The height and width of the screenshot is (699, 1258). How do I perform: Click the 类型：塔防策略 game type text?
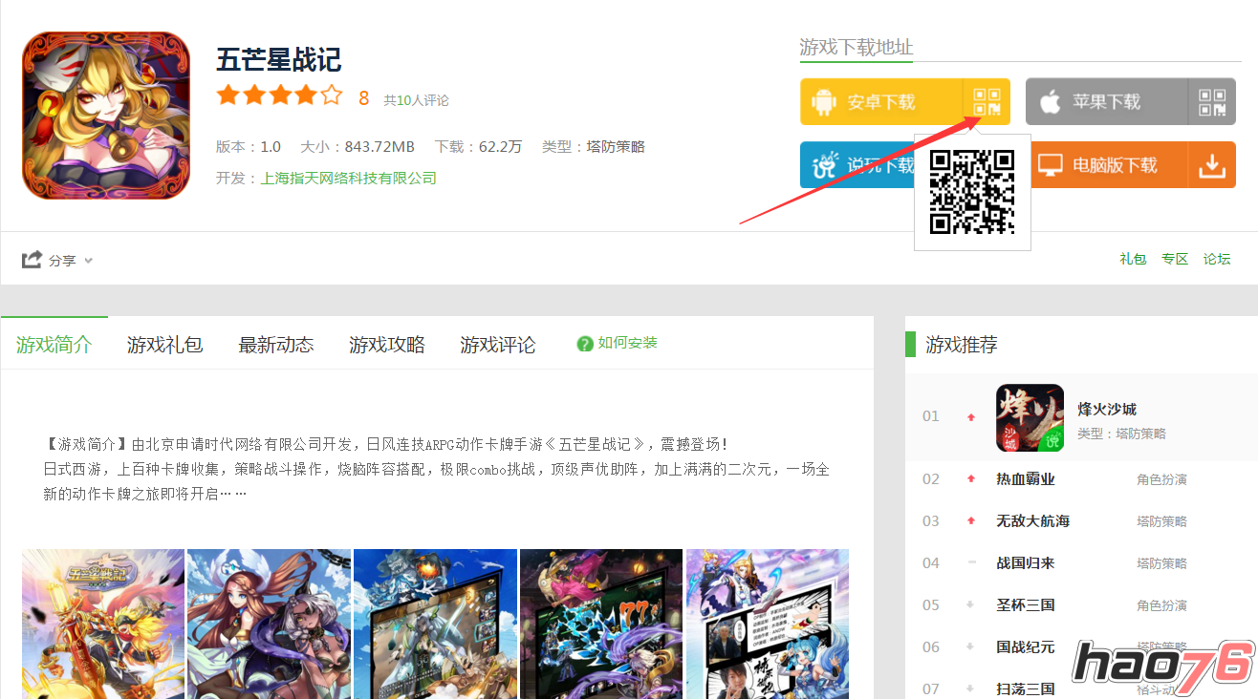point(594,146)
